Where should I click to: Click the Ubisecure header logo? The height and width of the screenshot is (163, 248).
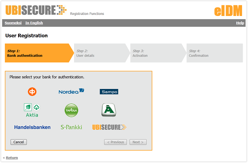36,10
